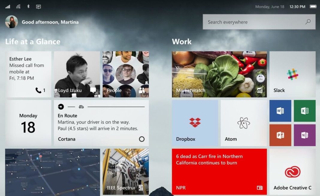Click the chat icon on Loyd Izuku's tile
This screenshot has height=196, width=320.
[x=93, y=89]
